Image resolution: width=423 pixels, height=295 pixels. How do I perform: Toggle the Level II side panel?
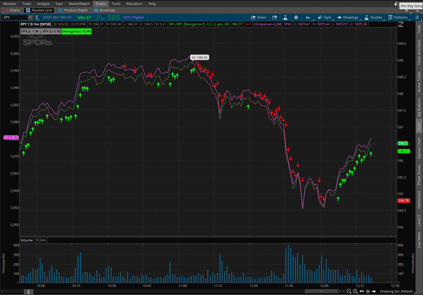(419, 220)
